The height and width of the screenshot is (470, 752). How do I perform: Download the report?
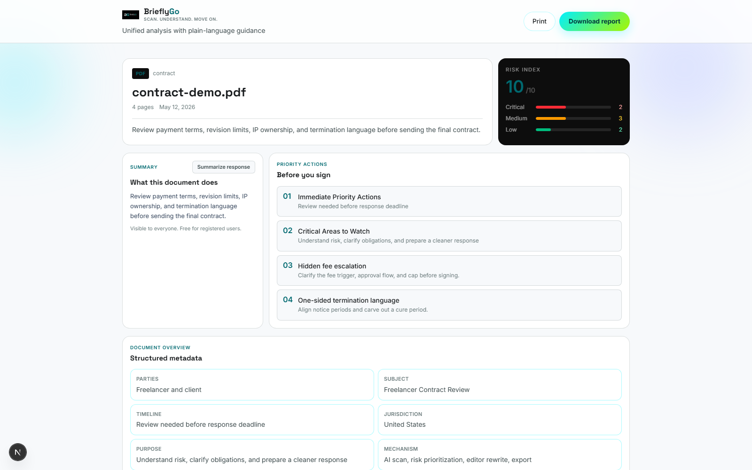(595, 21)
